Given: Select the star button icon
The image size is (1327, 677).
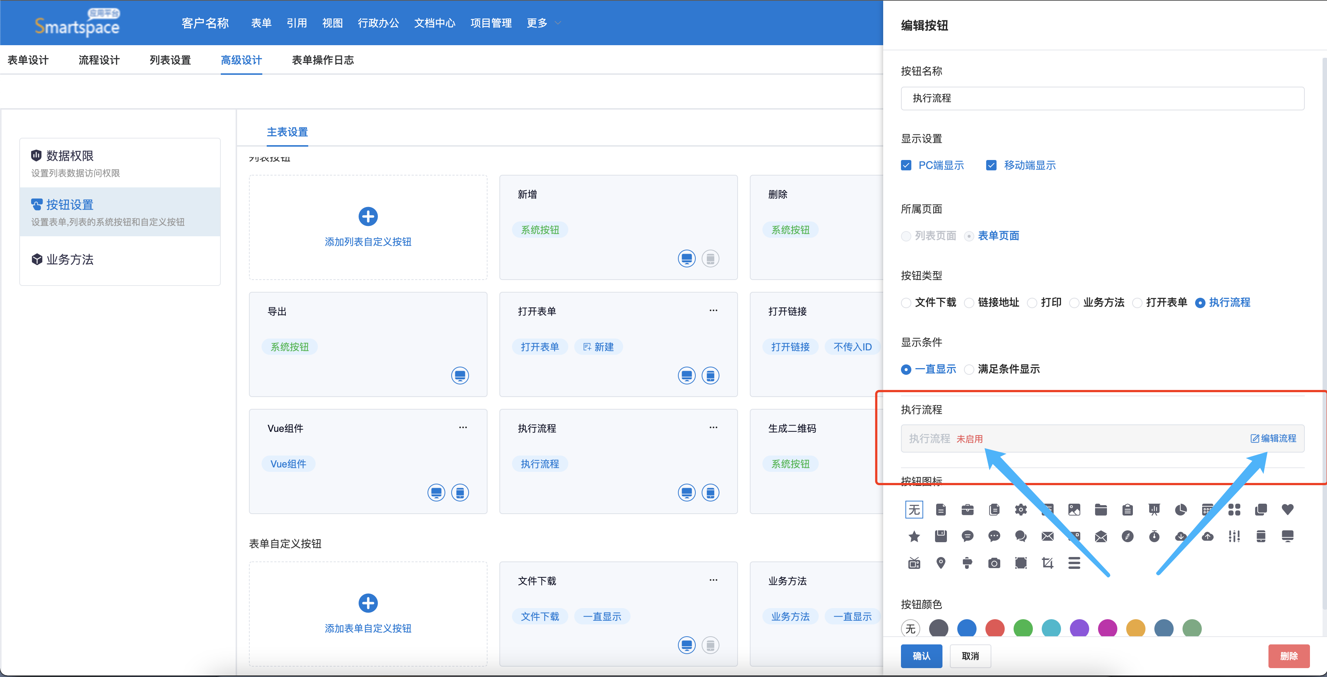Looking at the screenshot, I should (x=914, y=536).
